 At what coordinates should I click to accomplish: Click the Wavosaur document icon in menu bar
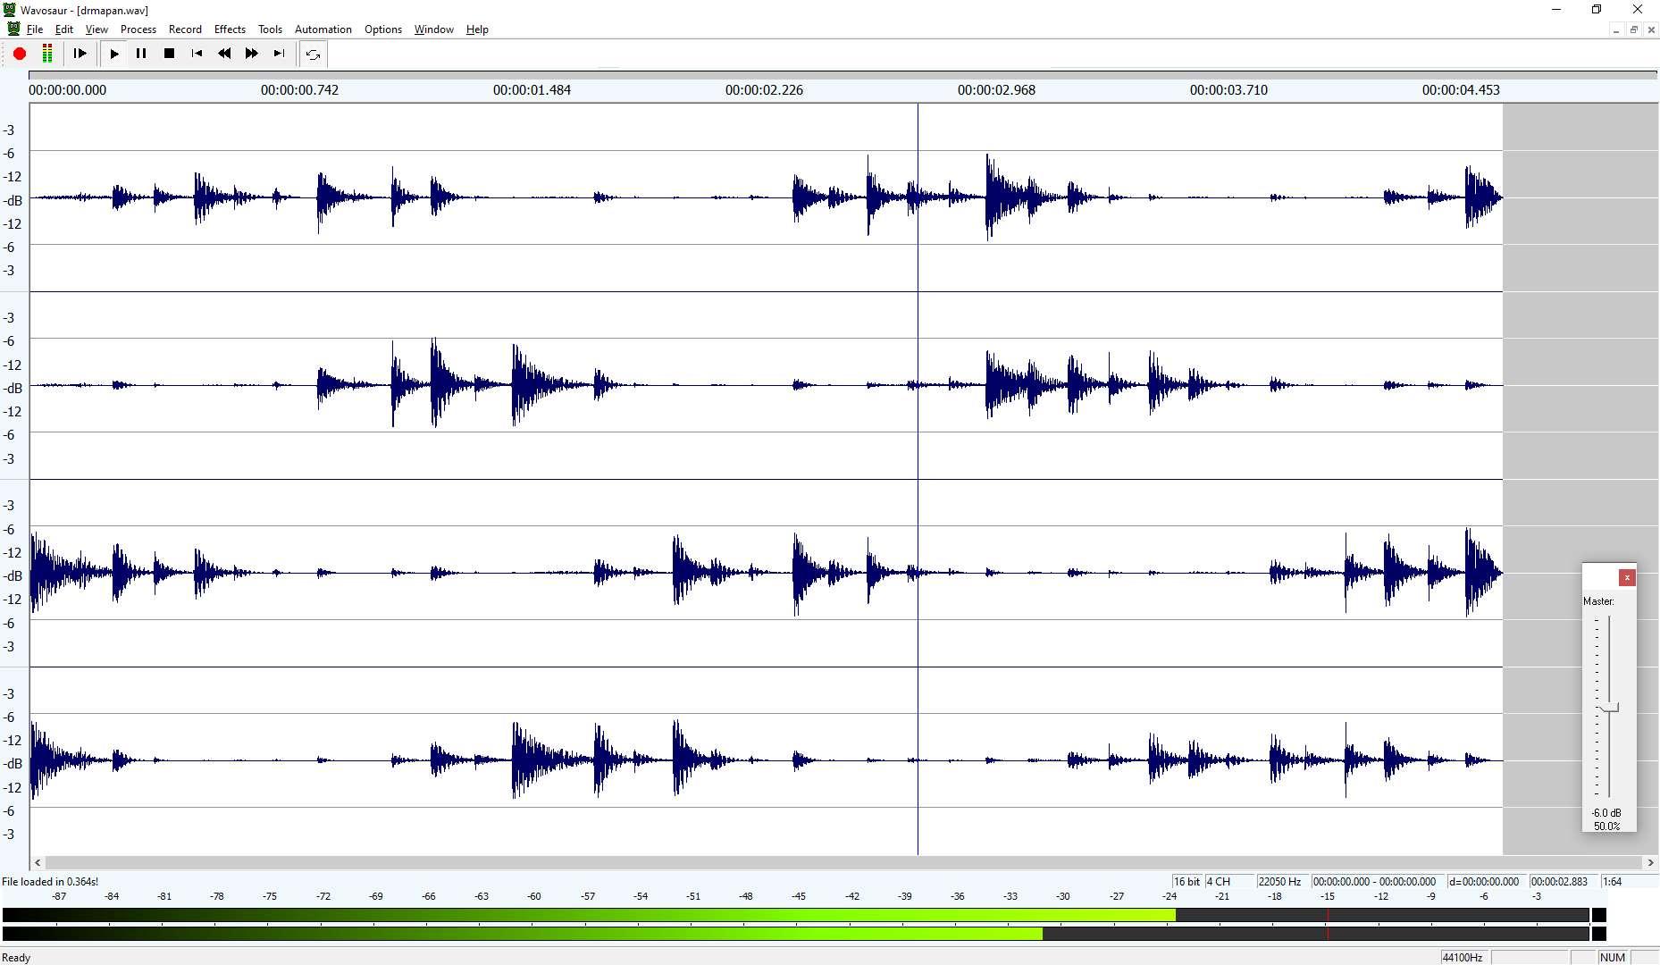coord(13,29)
